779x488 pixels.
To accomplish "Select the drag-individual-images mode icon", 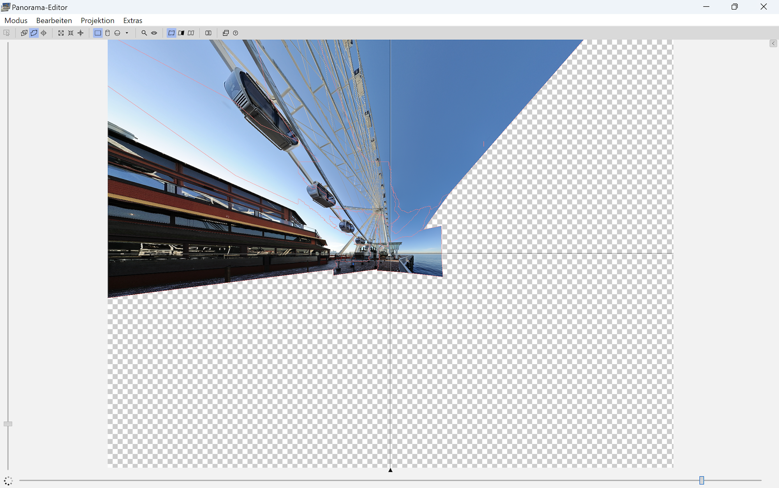I will click(24, 33).
